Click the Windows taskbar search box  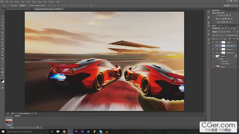(27, 132)
